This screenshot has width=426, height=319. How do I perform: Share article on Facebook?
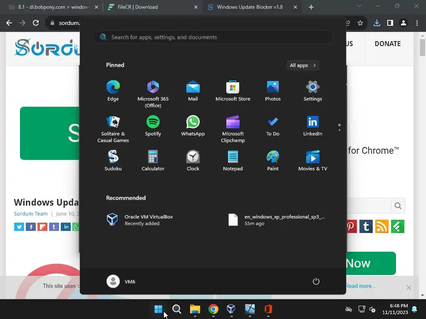[x=31, y=226]
